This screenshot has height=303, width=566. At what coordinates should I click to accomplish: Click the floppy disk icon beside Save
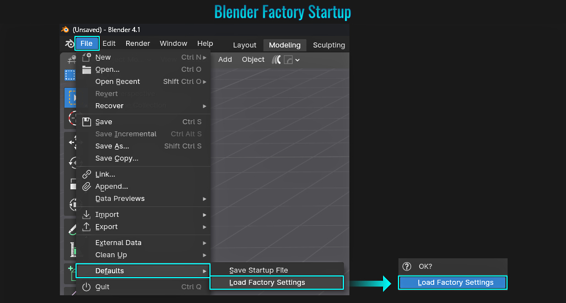[87, 122]
